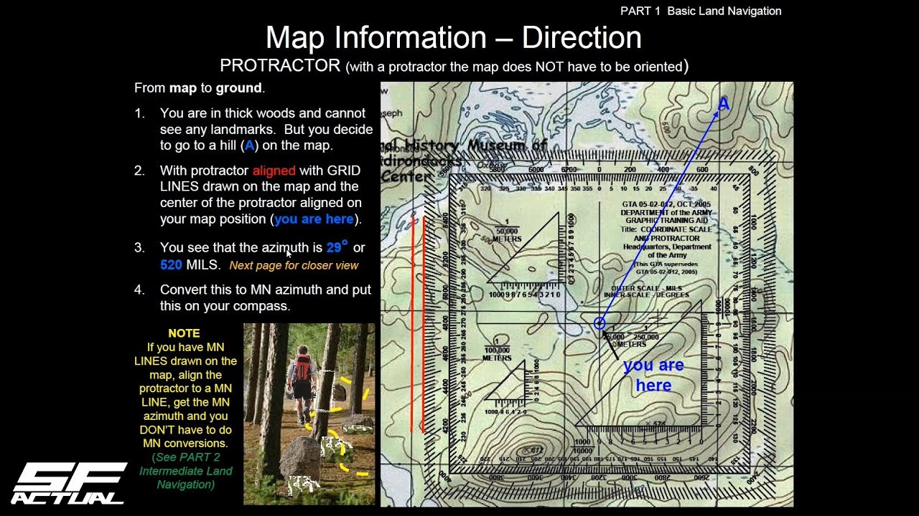Click the red word 'aligned'
This screenshot has width=919, height=516.
click(274, 171)
